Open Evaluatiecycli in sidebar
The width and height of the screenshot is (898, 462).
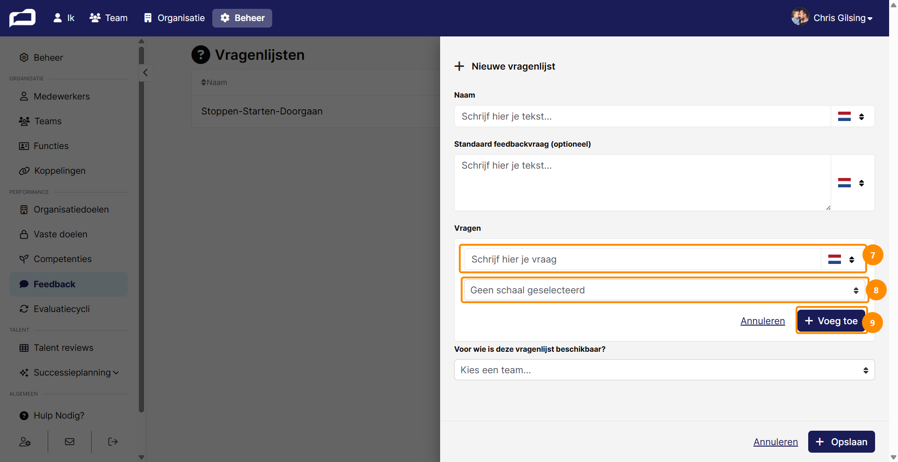click(68, 309)
